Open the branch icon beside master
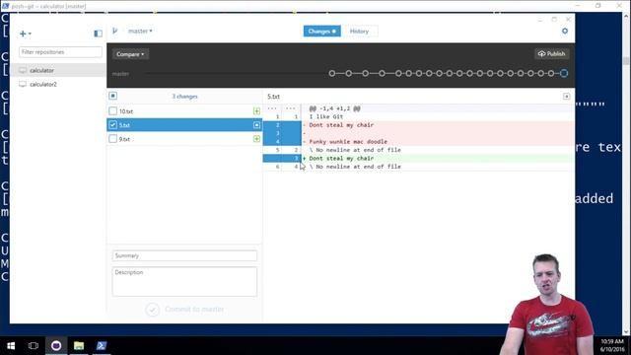631x355 pixels. (x=115, y=31)
